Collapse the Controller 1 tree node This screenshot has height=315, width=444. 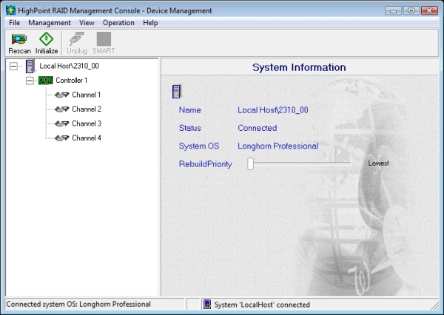click(30, 81)
